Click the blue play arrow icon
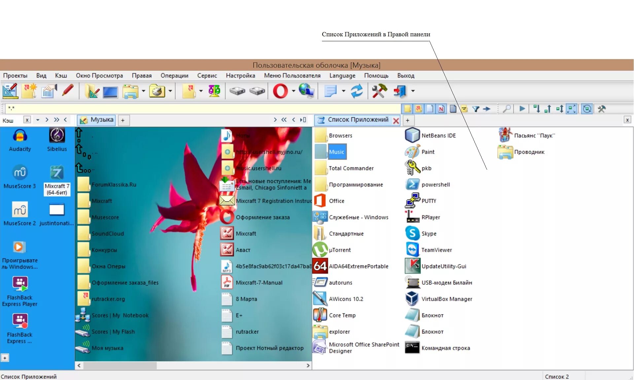Image resolution: width=634 pixels, height=380 pixels. (522, 109)
